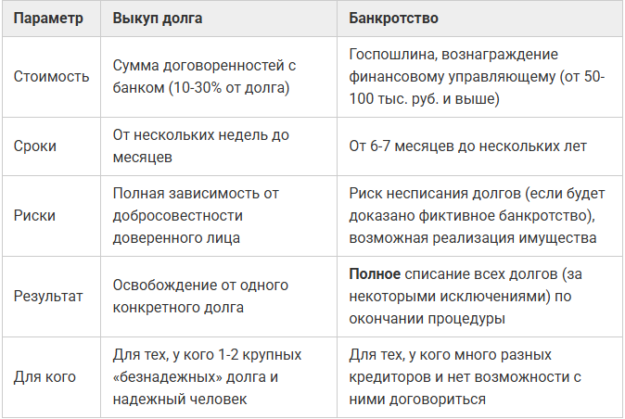Screen dimensions: 625x419
Task: Click the 'Результат' row label
Action: point(48,297)
